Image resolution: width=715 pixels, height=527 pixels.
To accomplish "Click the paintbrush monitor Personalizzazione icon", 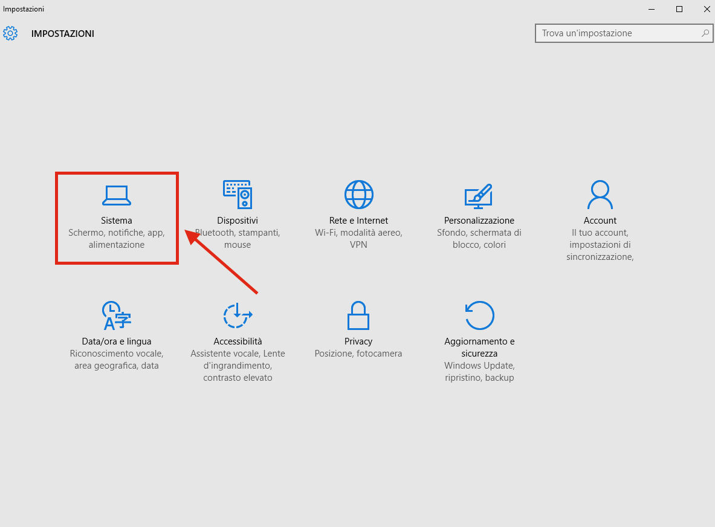I will pos(479,196).
